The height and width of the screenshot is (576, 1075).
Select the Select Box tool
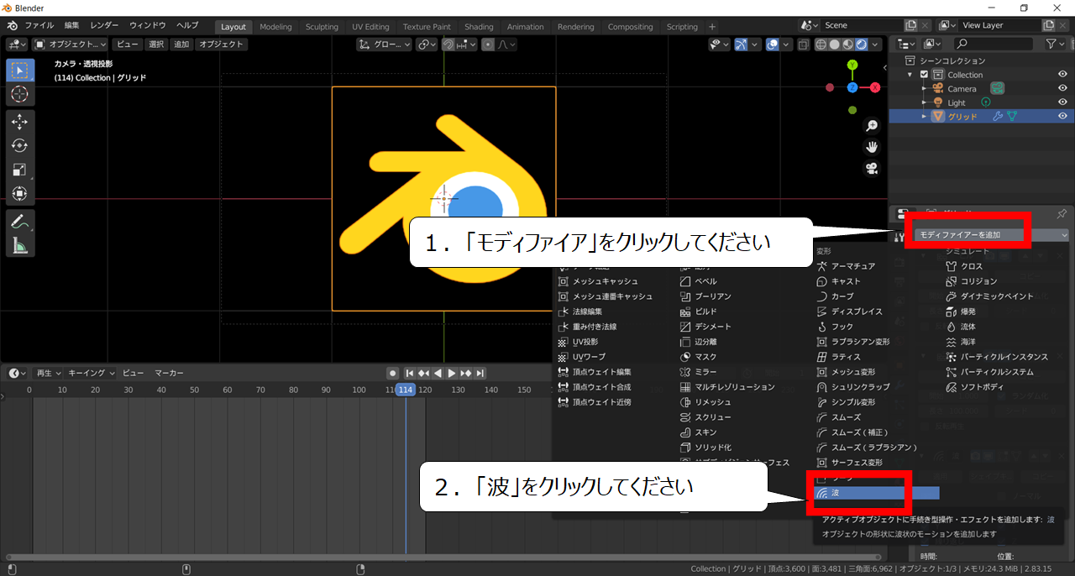19,70
